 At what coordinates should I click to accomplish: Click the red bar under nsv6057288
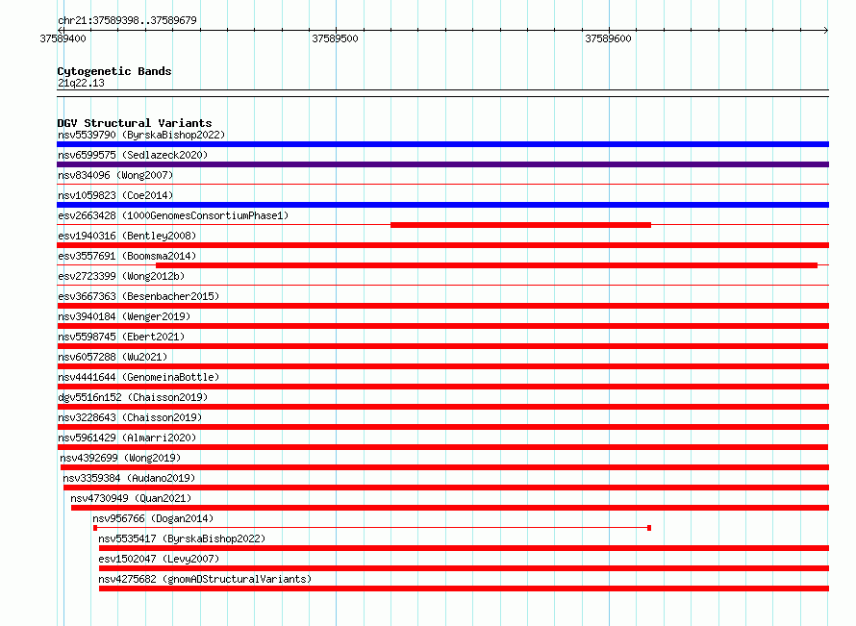pos(442,366)
